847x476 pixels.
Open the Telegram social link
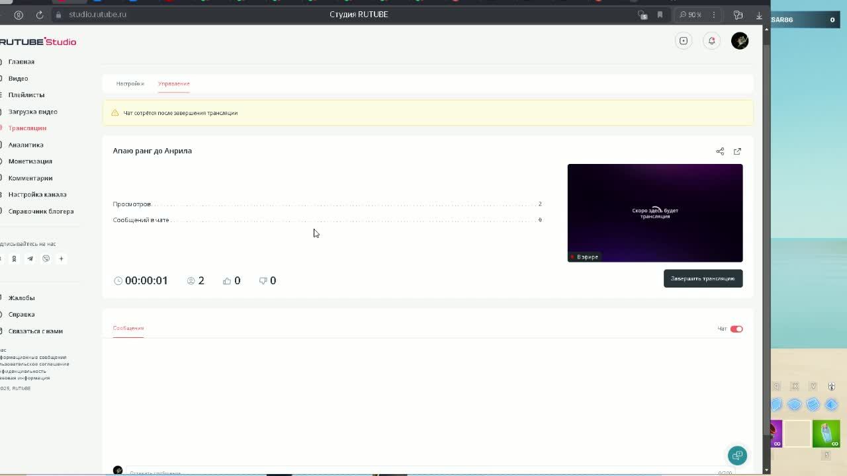point(30,258)
